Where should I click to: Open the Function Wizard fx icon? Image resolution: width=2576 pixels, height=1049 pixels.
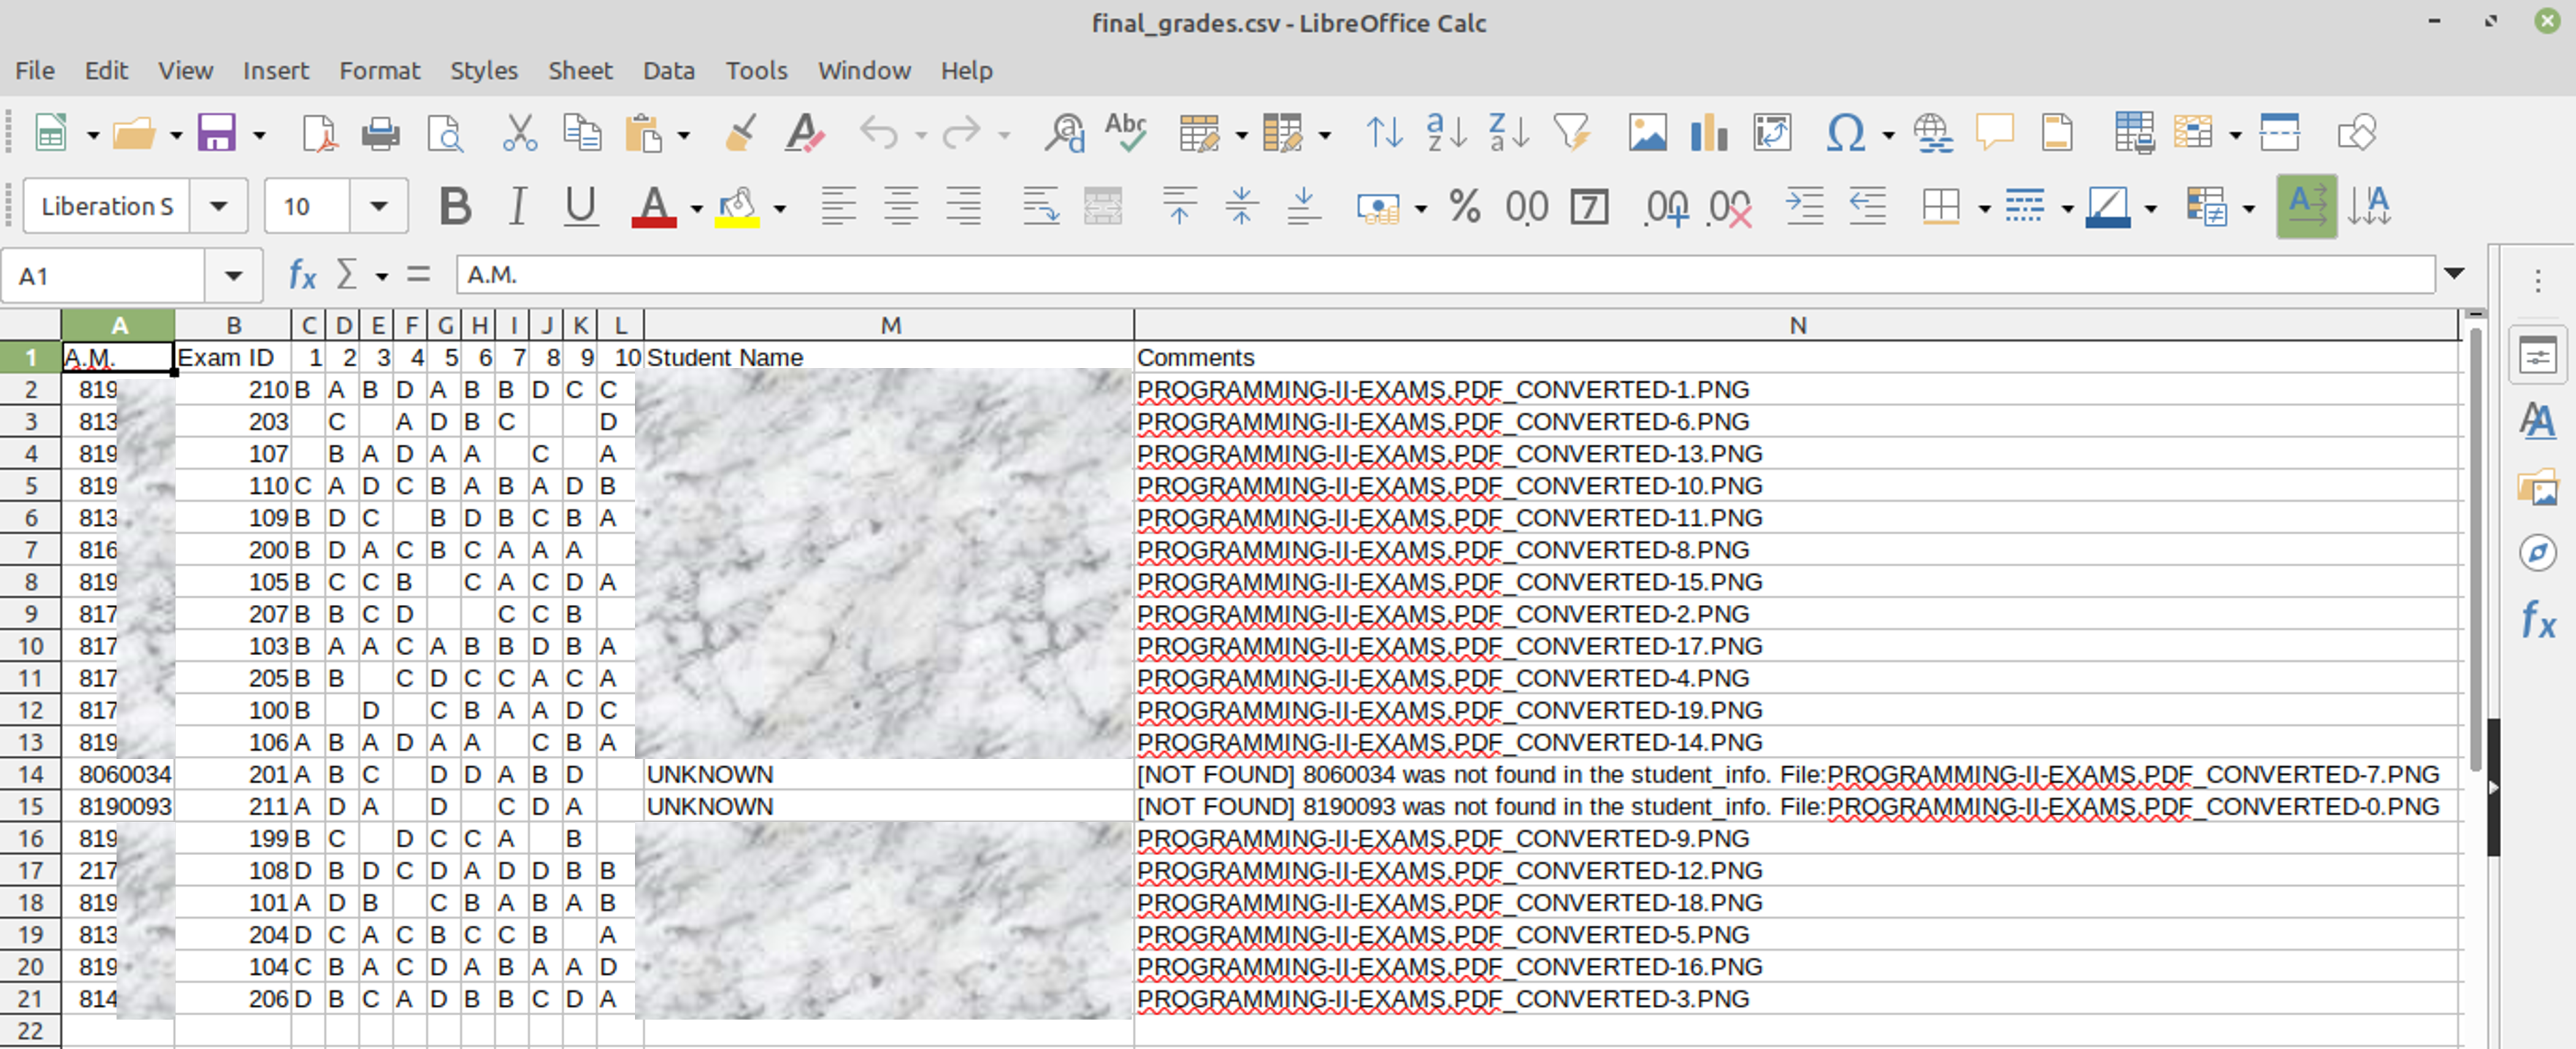tap(302, 275)
